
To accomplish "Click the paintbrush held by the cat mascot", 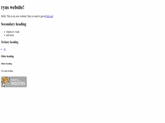I will click(9, 81).
